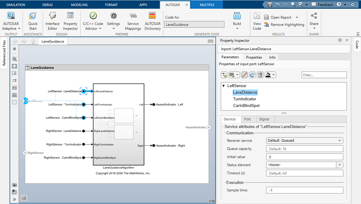Switch to the MODELING ribbon tab

point(79,5)
